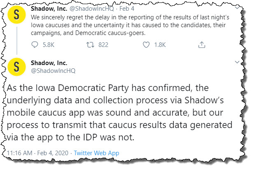Like the tweet with the heart icon
253x170 pixels.
(145, 44)
